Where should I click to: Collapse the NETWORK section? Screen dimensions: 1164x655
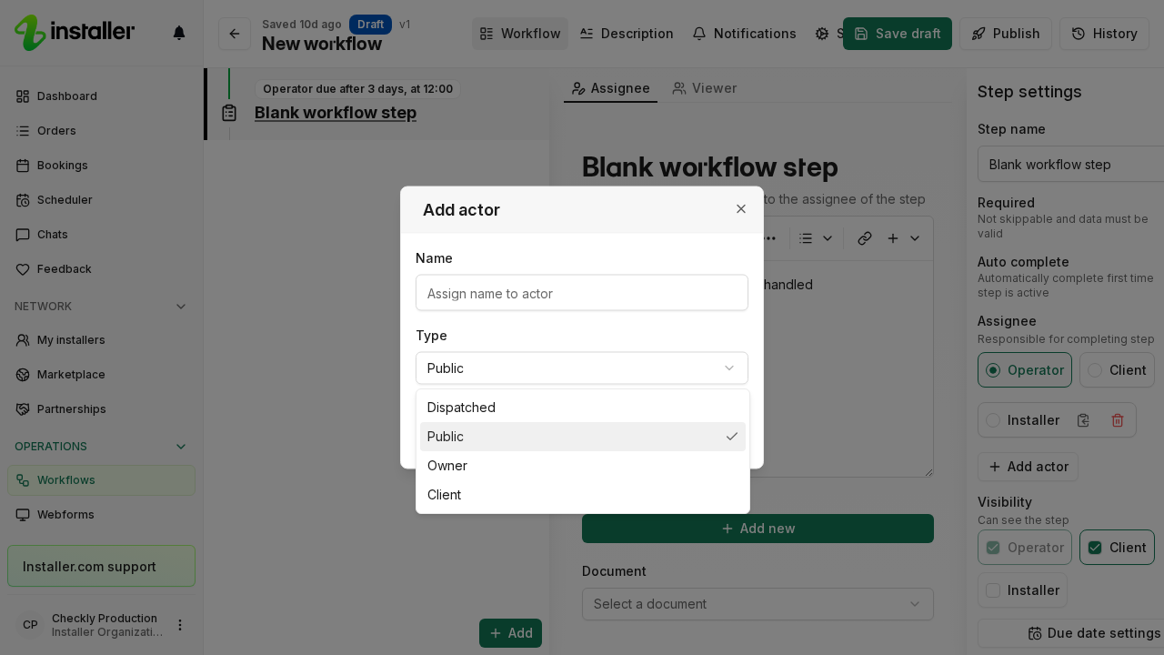point(181,307)
